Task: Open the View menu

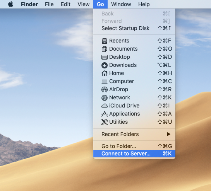Action: click(x=83, y=4)
